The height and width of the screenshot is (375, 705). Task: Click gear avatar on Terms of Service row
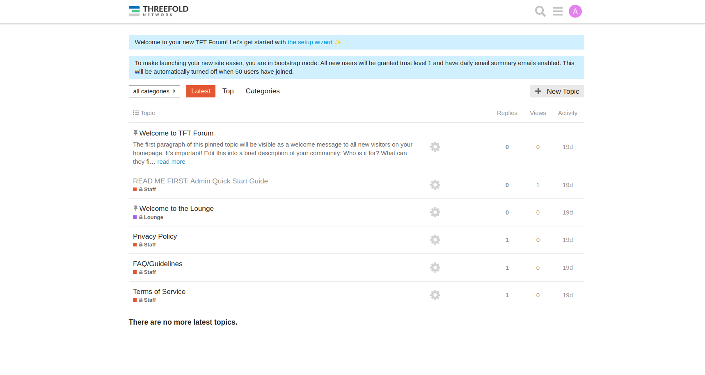435,295
